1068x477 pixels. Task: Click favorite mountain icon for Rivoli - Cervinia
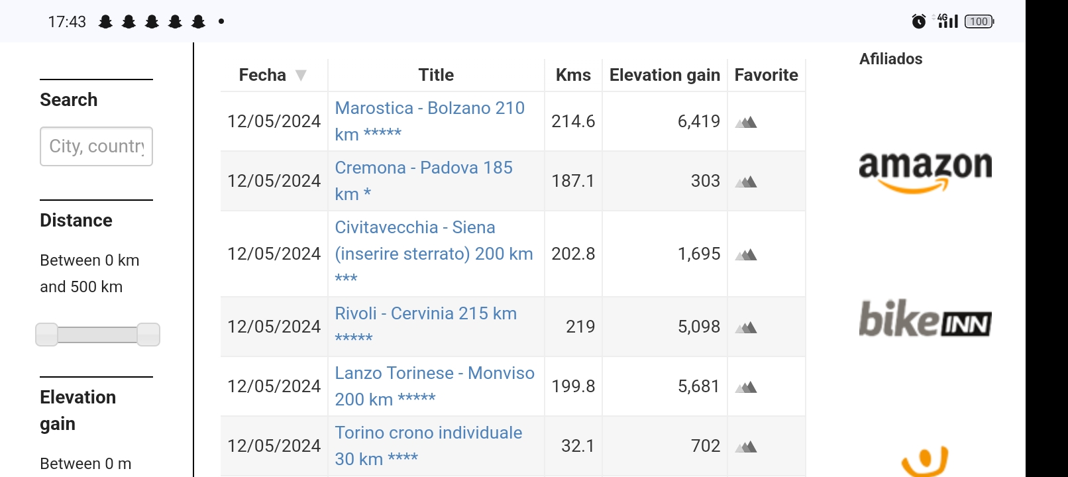pos(746,327)
